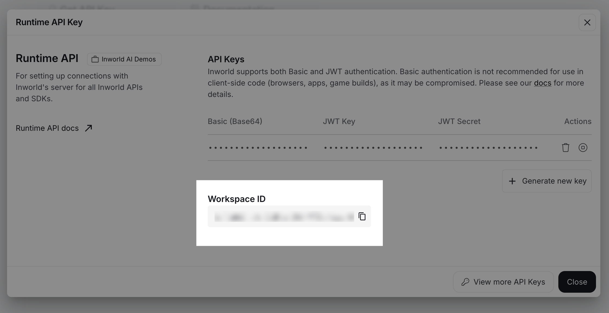Click the key icon in View more API Keys
Viewport: 609px width, 313px height.
point(465,282)
